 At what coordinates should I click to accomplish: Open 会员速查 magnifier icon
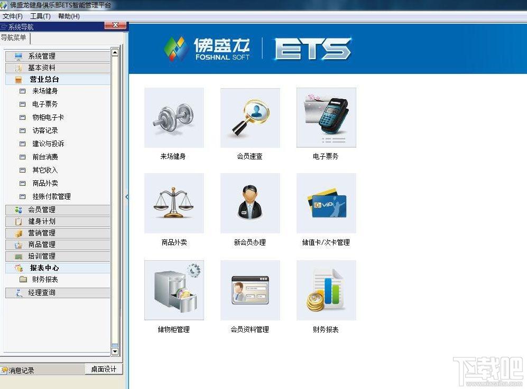250,118
